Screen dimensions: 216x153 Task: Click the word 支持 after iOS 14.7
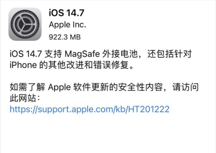[x=53, y=54]
